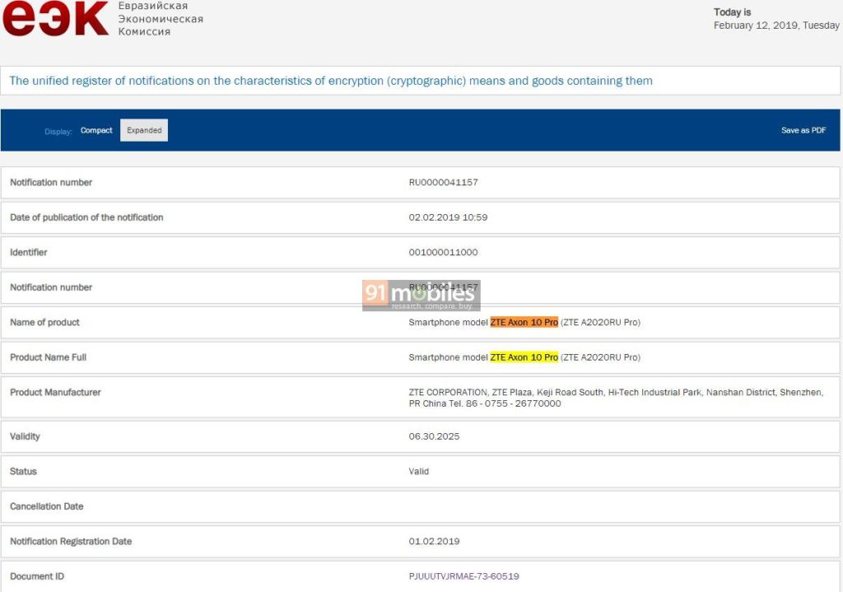Click the Registration Date 01.02.2019 value
The height and width of the screenshot is (592, 843).
[x=434, y=541]
